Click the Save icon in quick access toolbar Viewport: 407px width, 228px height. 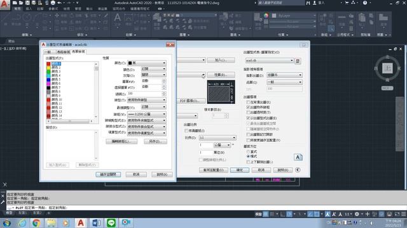coord(27,3)
